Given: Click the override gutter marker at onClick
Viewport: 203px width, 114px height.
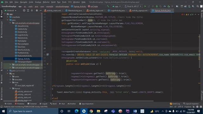Looking at the screenshot, I should (47, 64).
